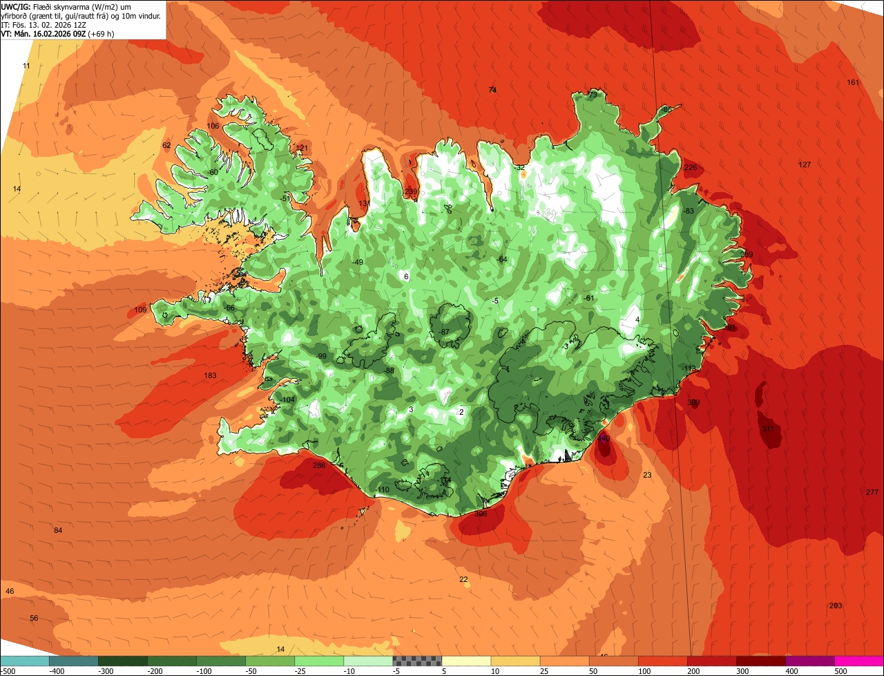Click the value 74 north of Iceland
884x676 pixels.
492,91
